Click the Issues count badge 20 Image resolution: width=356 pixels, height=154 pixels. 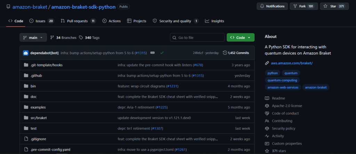pos(51,21)
